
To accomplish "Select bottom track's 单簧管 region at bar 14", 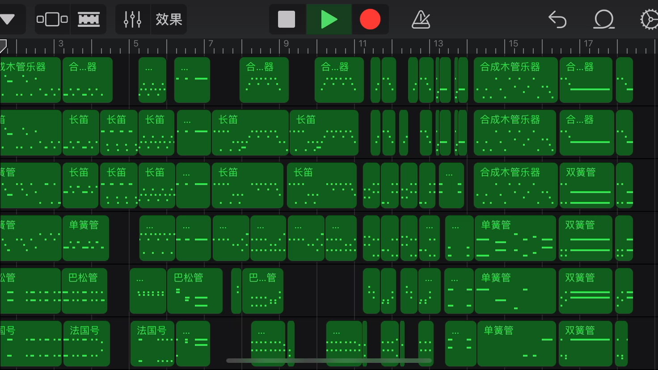I will coord(517,344).
